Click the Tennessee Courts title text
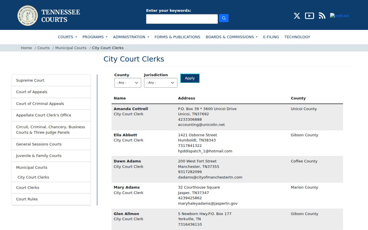 coord(61,16)
